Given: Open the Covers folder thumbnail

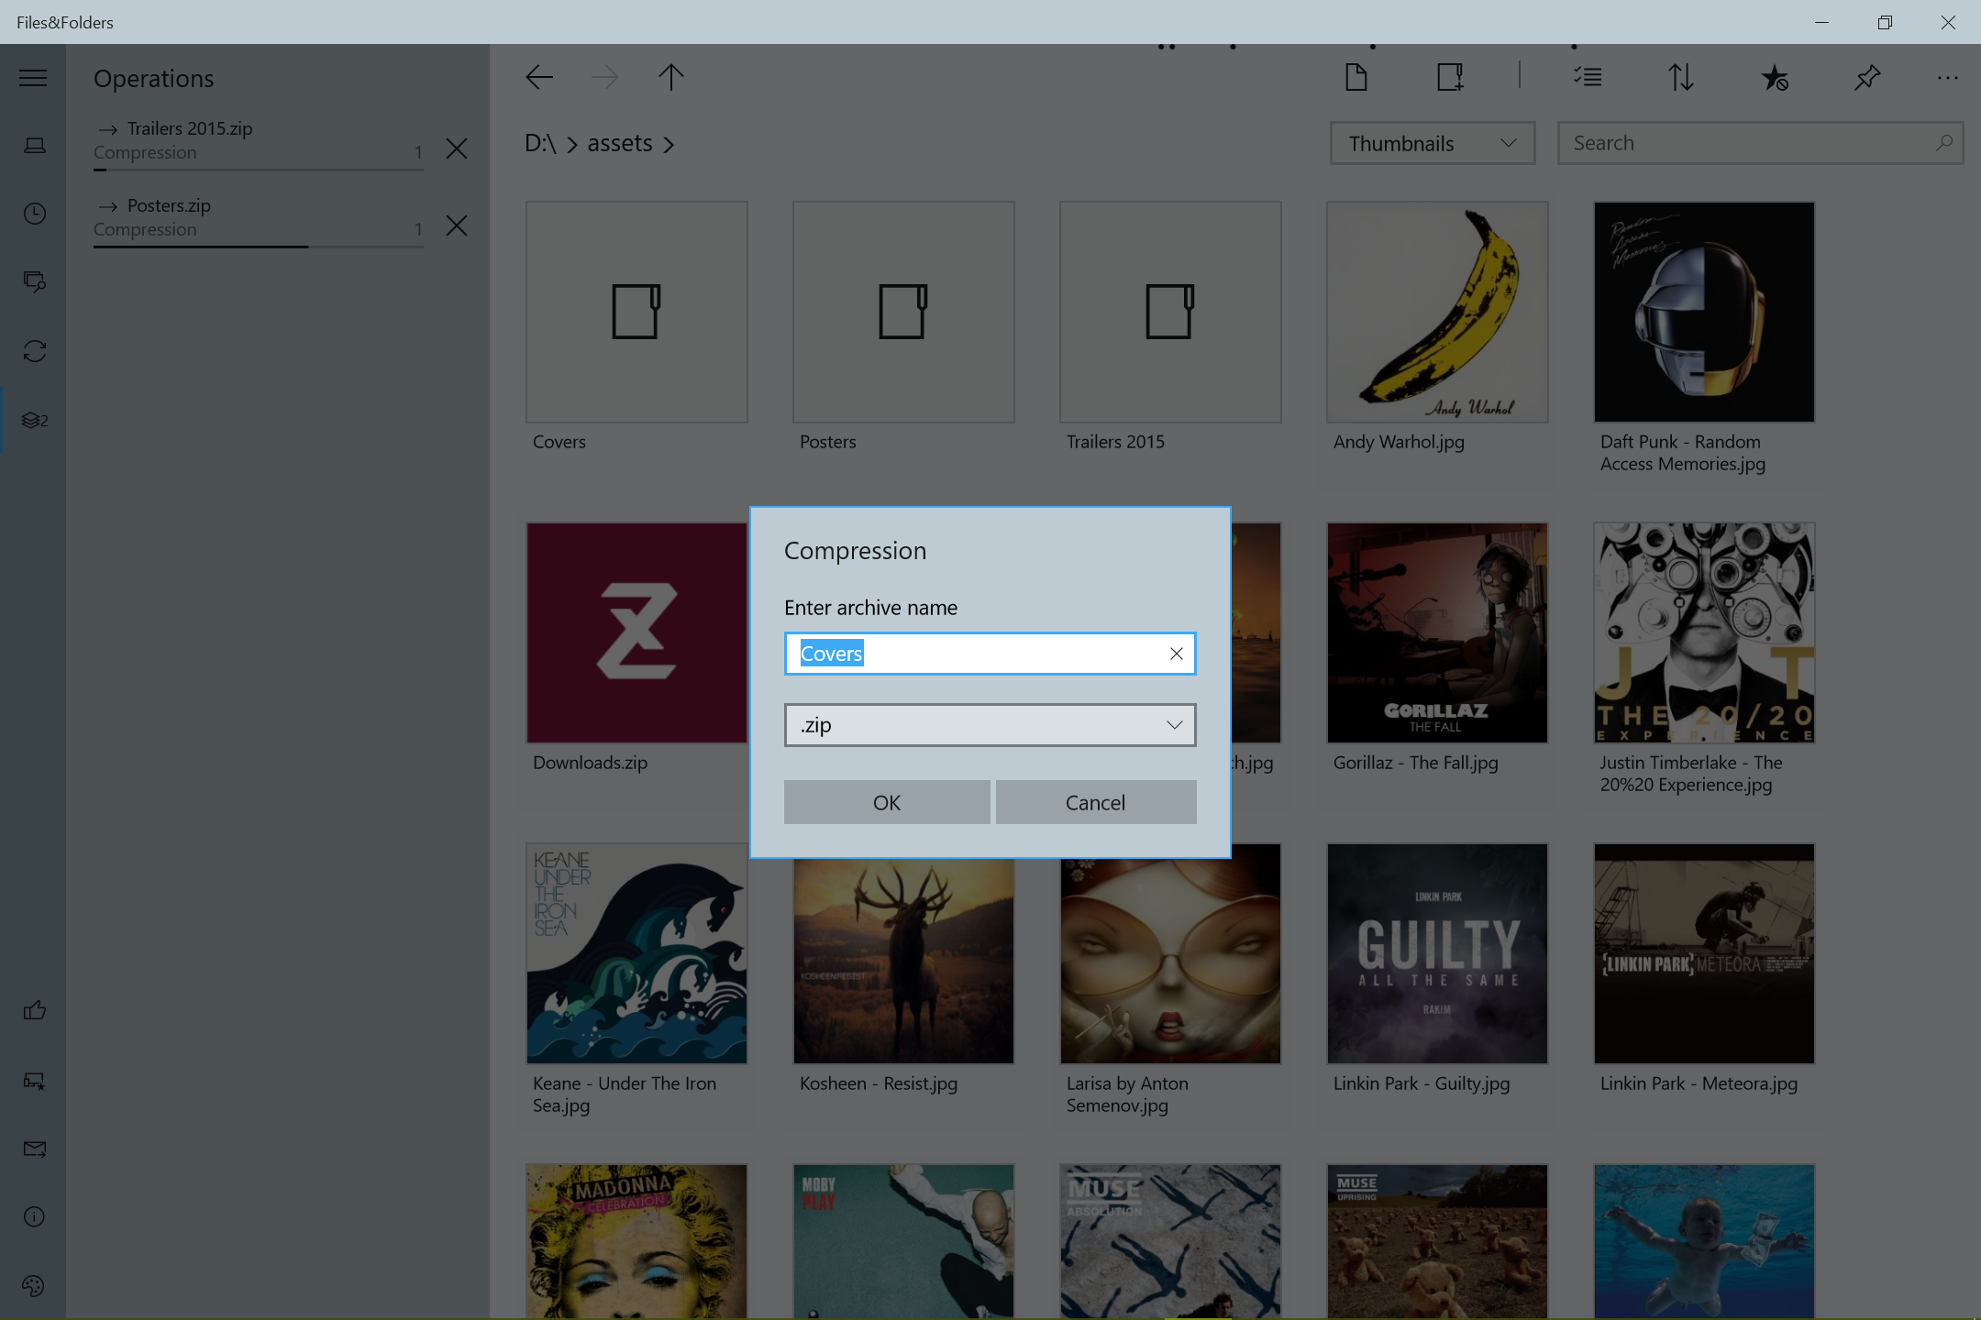Looking at the screenshot, I should tap(636, 313).
